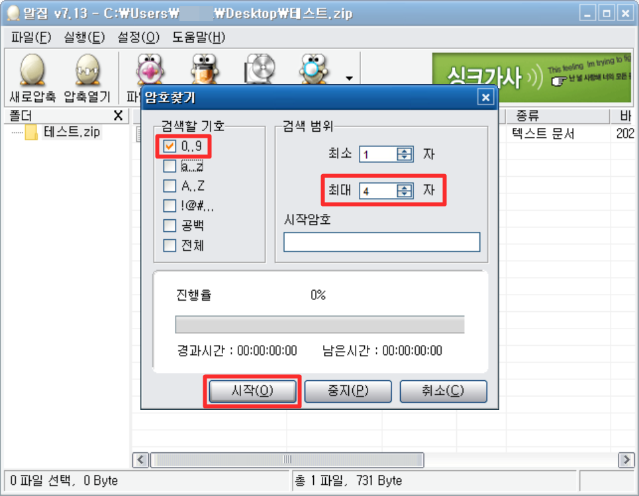The height and width of the screenshot is (496, 639).
Task: Expand toolbar overflow dropdown arrow
Action: pyautogui.click(x=349, y=78)
